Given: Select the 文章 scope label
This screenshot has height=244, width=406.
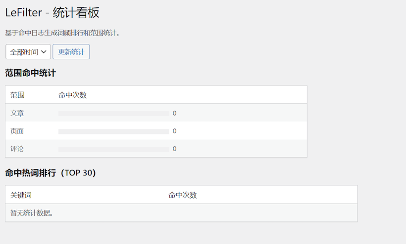Looking at the screenshot, I should (17, 113).
